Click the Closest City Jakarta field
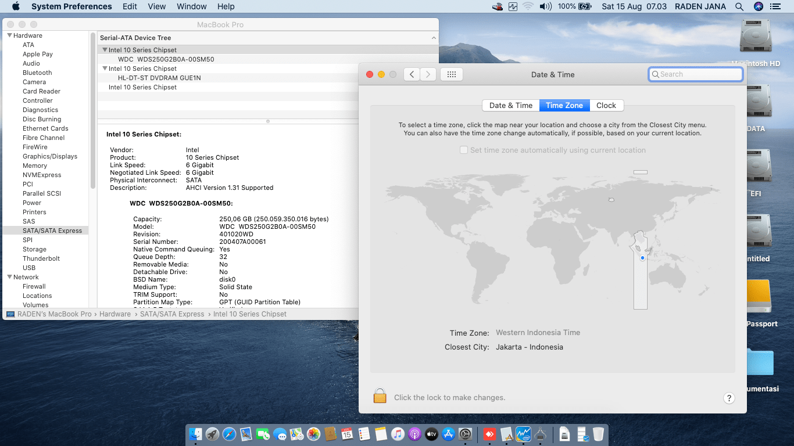794x446 pixels. (x=530, y=347)
